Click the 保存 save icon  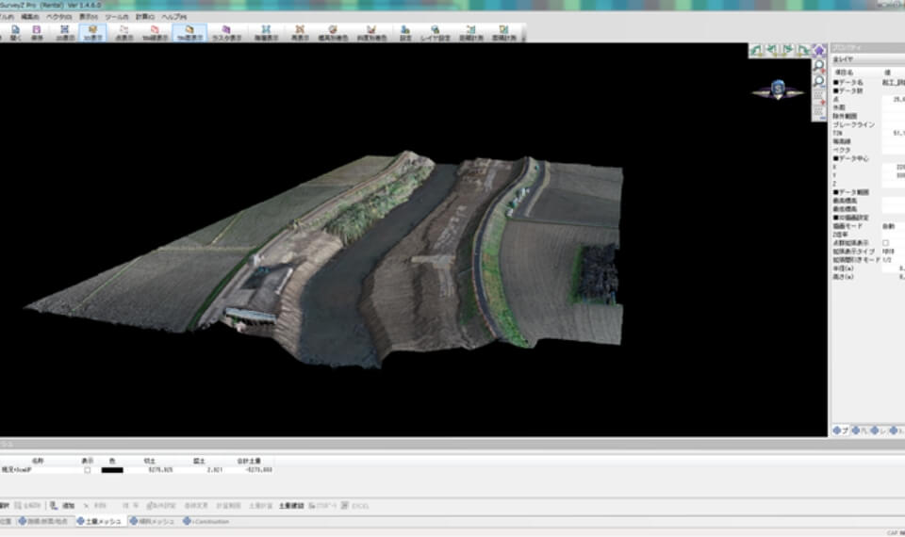38,33
